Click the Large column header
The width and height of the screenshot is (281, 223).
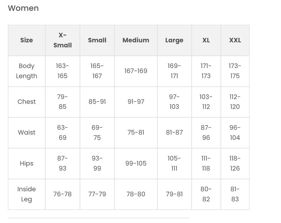click(174, 40)
